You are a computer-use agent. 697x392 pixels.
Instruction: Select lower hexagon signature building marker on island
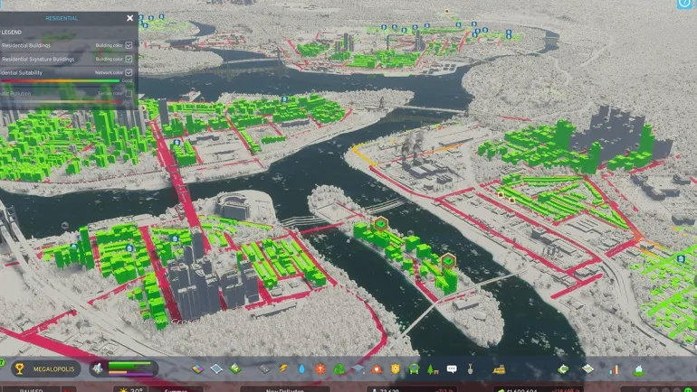tap(448, 261)
